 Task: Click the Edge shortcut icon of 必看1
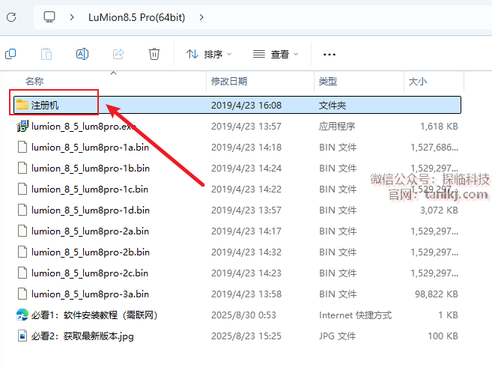(22, 315)
